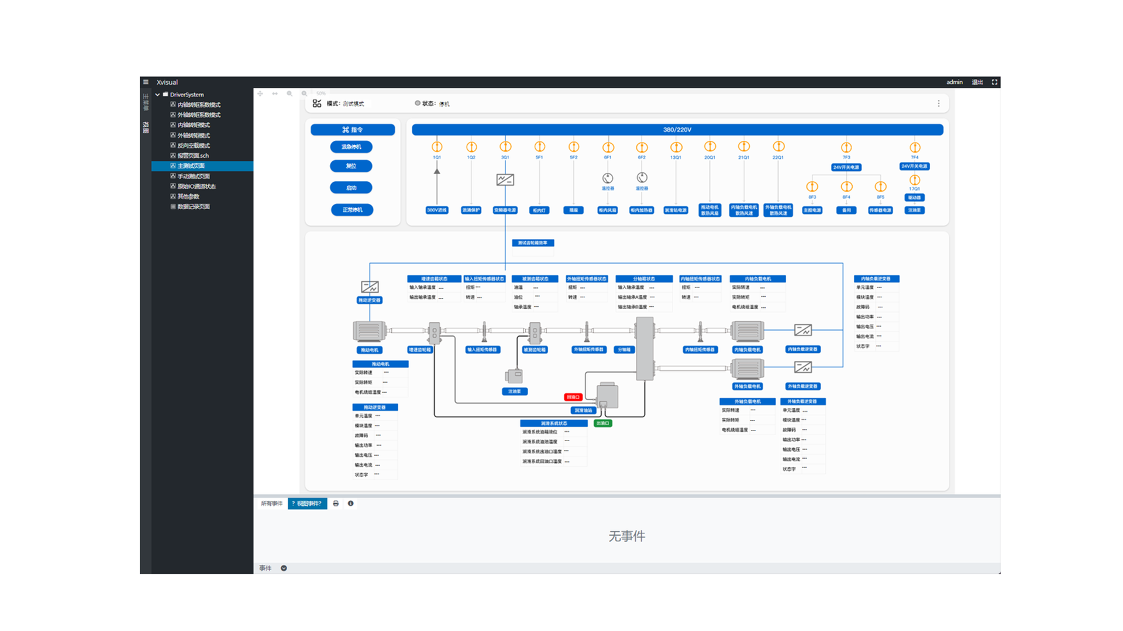The image size is (1123, 631).
Task: Select the 主测试页面 tree entry
Action: 202,166
